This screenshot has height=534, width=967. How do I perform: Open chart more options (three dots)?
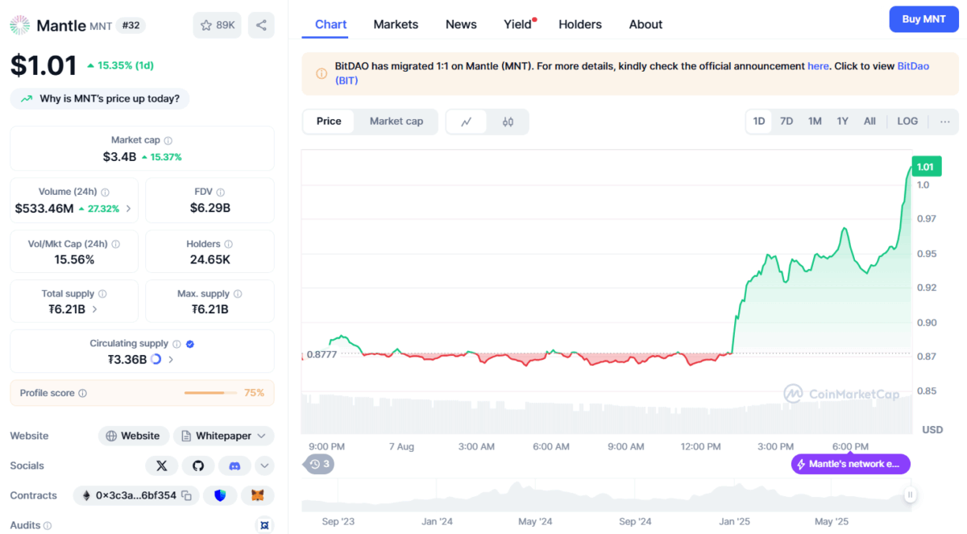tap(945, 122)
